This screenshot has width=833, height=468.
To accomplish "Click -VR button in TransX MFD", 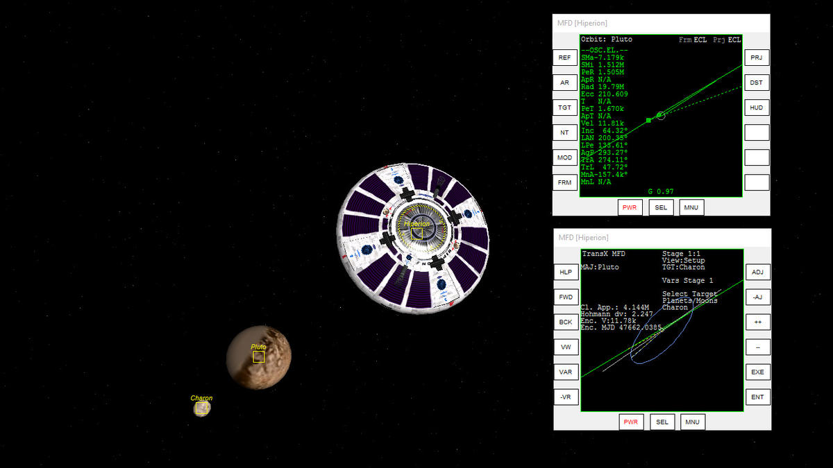I will point(566,397).
